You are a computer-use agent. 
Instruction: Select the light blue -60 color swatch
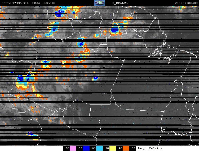pyautogui.click(x=99, y=148)
